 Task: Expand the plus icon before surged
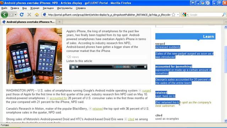(140, 91)
